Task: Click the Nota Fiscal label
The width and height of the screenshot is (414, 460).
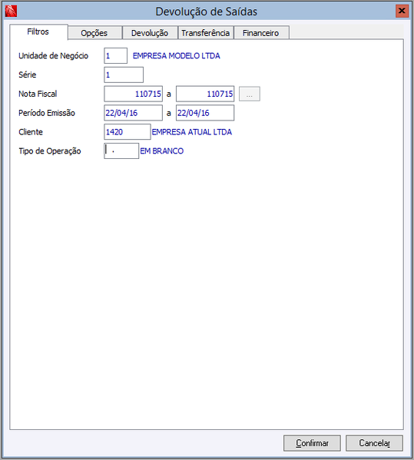Action: click(38, 94)
